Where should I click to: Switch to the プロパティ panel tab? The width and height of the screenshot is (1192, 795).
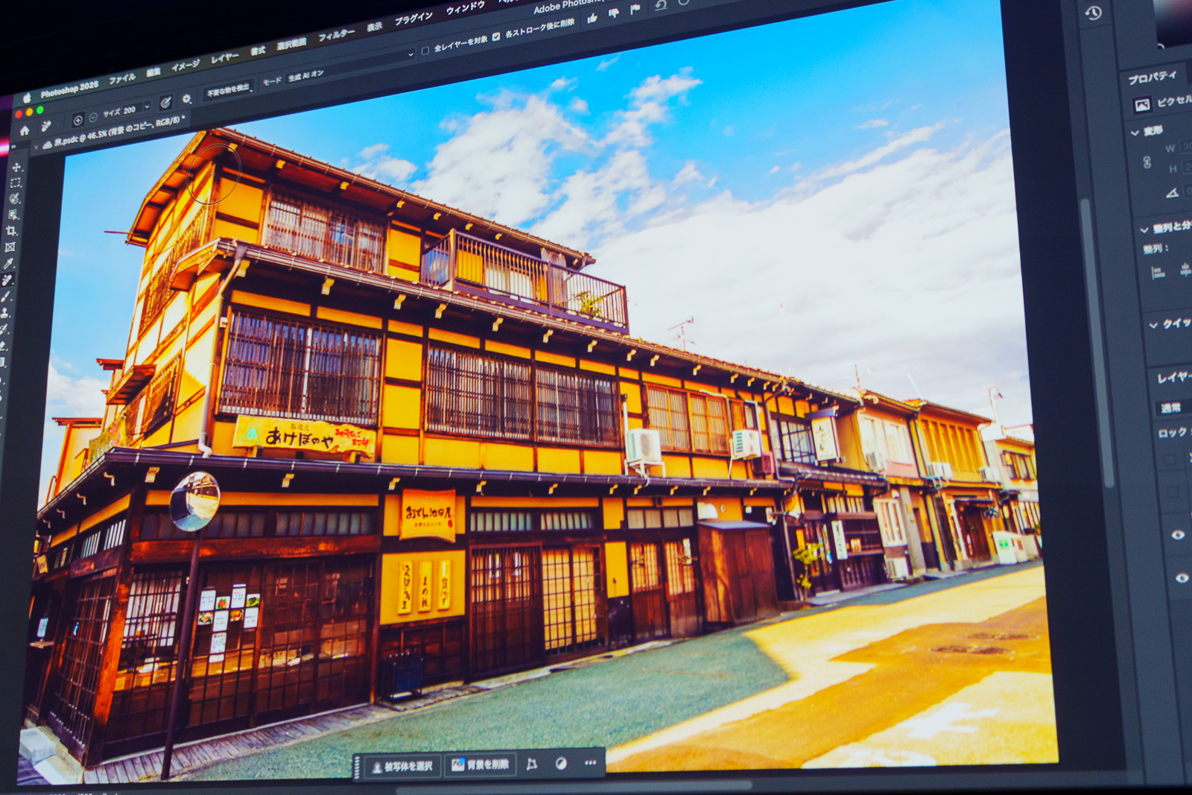click(1152, 77)
